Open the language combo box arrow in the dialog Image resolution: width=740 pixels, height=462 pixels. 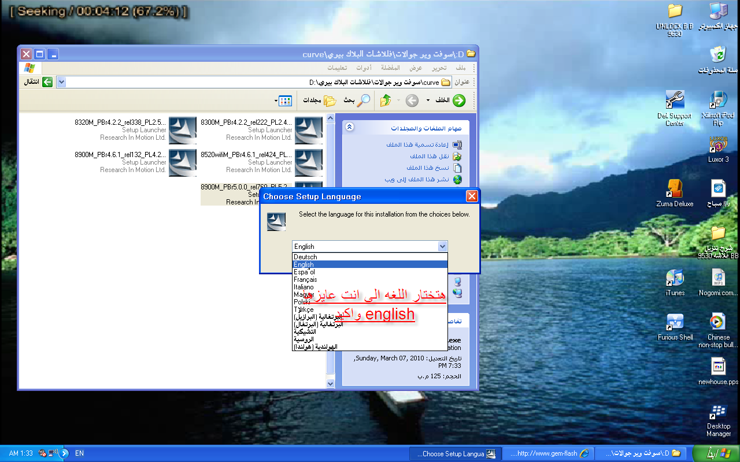(442, 247)
